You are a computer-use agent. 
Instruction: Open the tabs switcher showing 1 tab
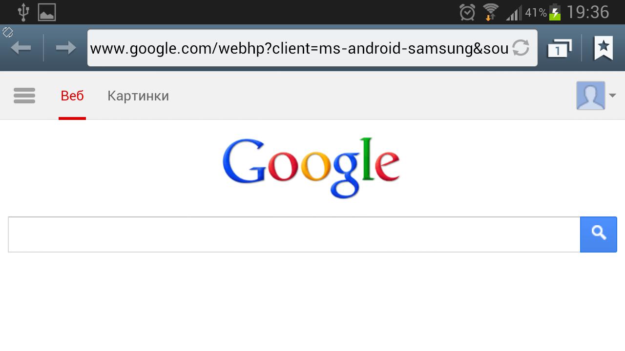coord(559,48)
